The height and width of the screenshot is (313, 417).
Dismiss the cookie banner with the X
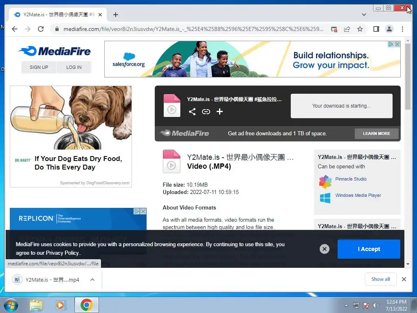point(325,249)
